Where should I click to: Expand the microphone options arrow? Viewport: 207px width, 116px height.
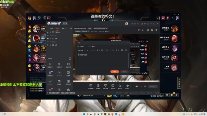click(123, 86)
